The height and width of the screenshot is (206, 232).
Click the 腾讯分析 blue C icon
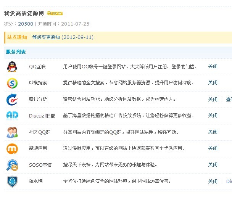click(12, 100)
